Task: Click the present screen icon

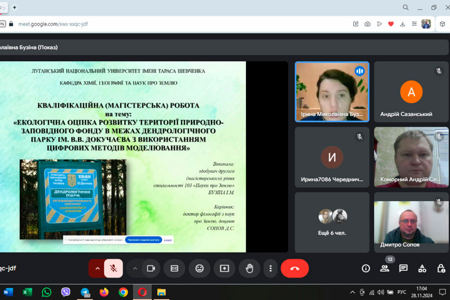Action: click(x=224, y=268)
